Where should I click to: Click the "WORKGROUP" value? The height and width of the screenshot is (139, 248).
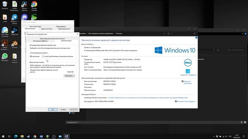(x=108, y=90)
